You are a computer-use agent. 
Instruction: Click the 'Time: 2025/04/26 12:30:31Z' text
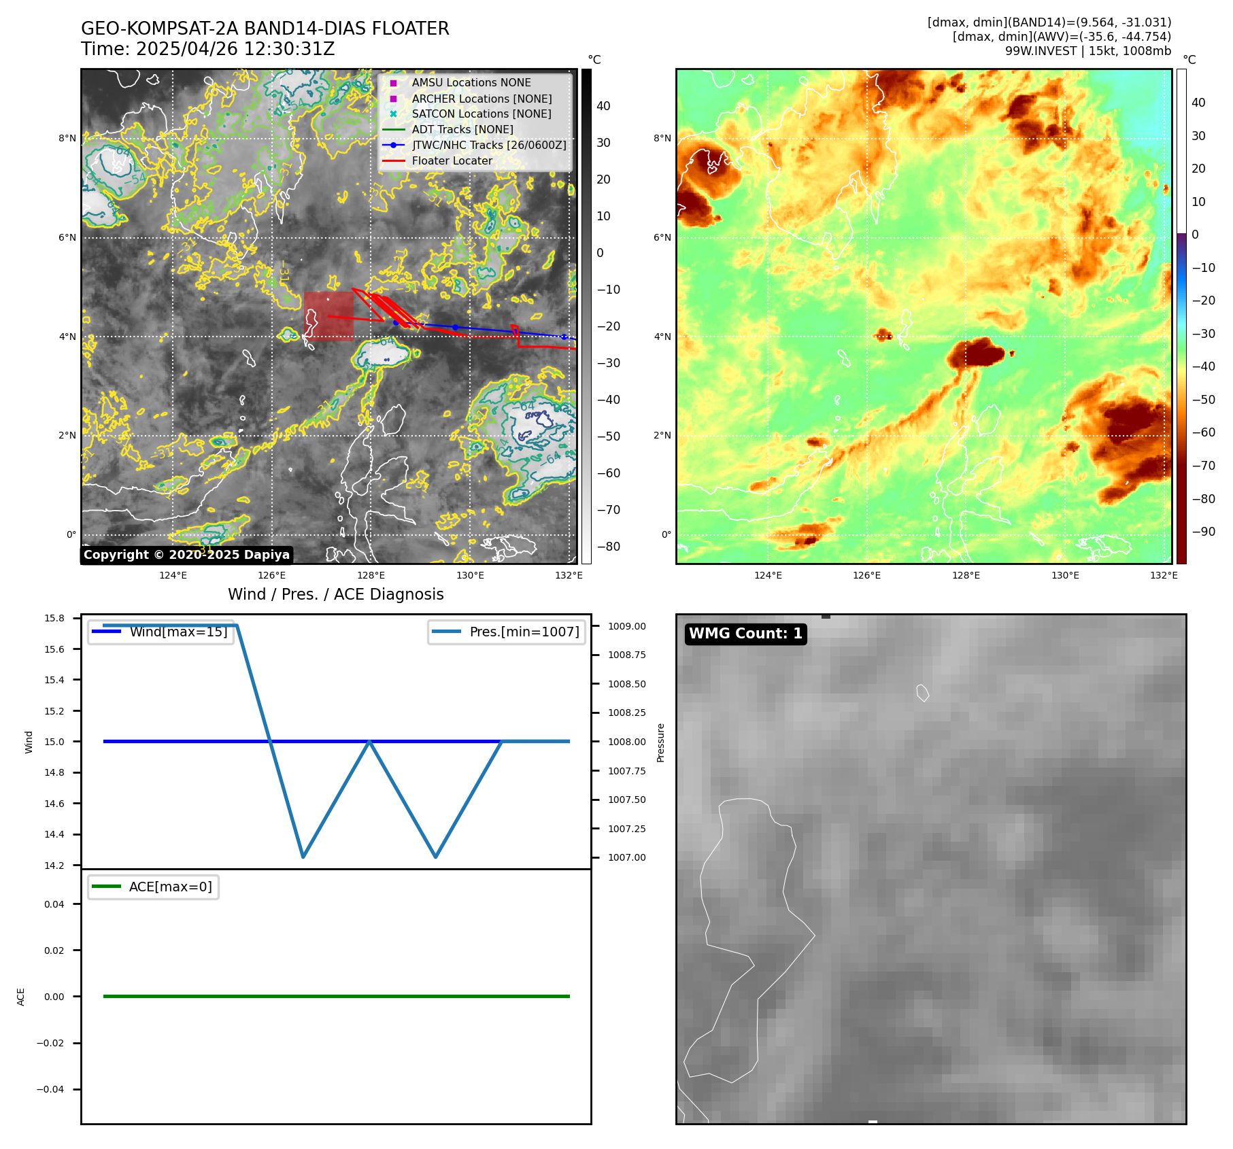coord(208,49)
